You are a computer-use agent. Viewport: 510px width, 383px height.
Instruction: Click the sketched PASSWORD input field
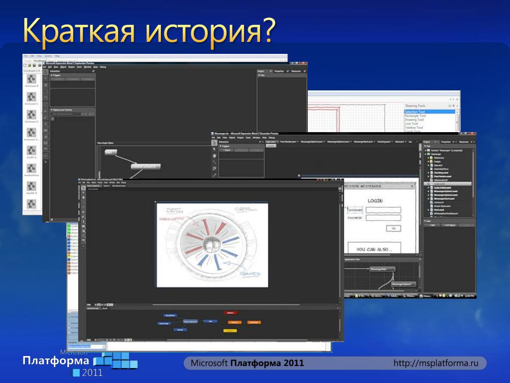pos(383,218)
